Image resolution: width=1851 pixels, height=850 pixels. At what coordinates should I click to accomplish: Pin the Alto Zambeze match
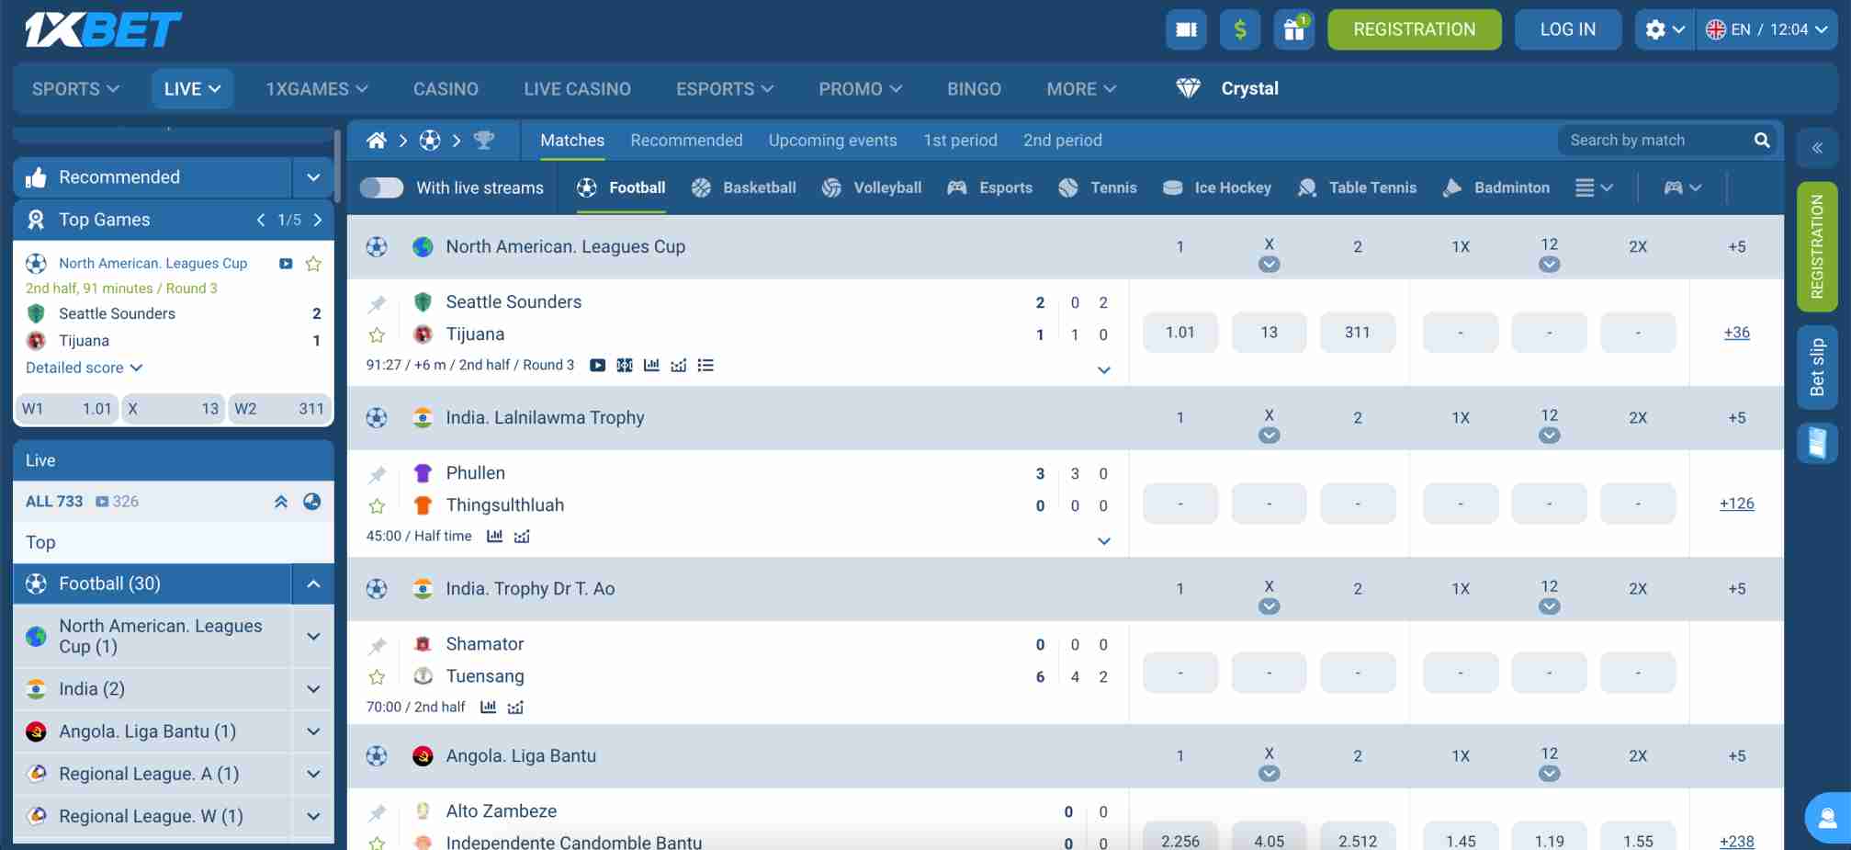(378, 812)
